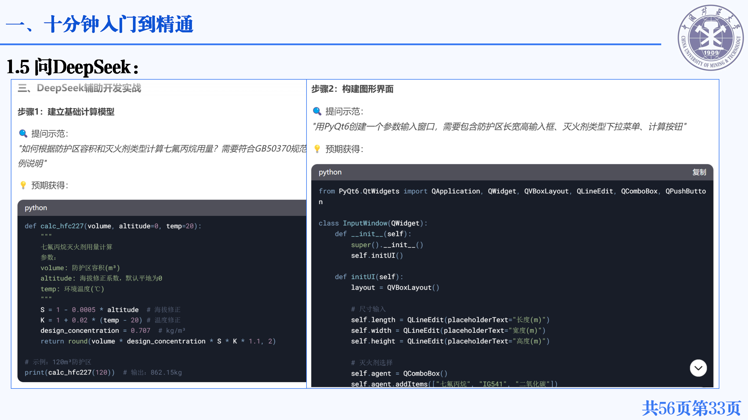Click the self.width = QLineEdit line
The image size is (748, 420).
[x=448, y=330]
